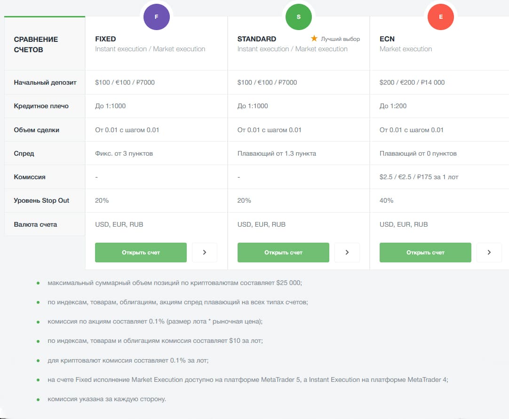Screen dimensions: 509x419
Task: Click the Начальный депозит row label
Action: 45,82
